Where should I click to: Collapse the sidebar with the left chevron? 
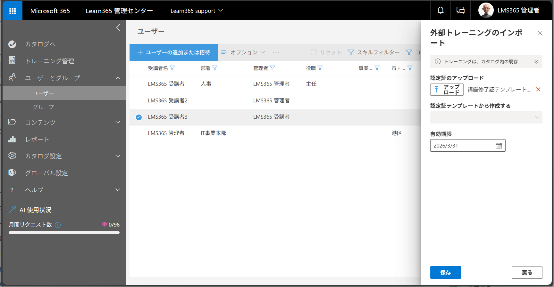118,28
